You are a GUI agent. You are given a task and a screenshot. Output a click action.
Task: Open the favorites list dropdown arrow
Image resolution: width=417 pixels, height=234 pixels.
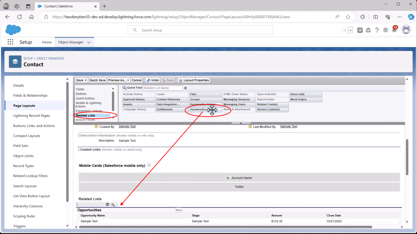coord(351,30)
